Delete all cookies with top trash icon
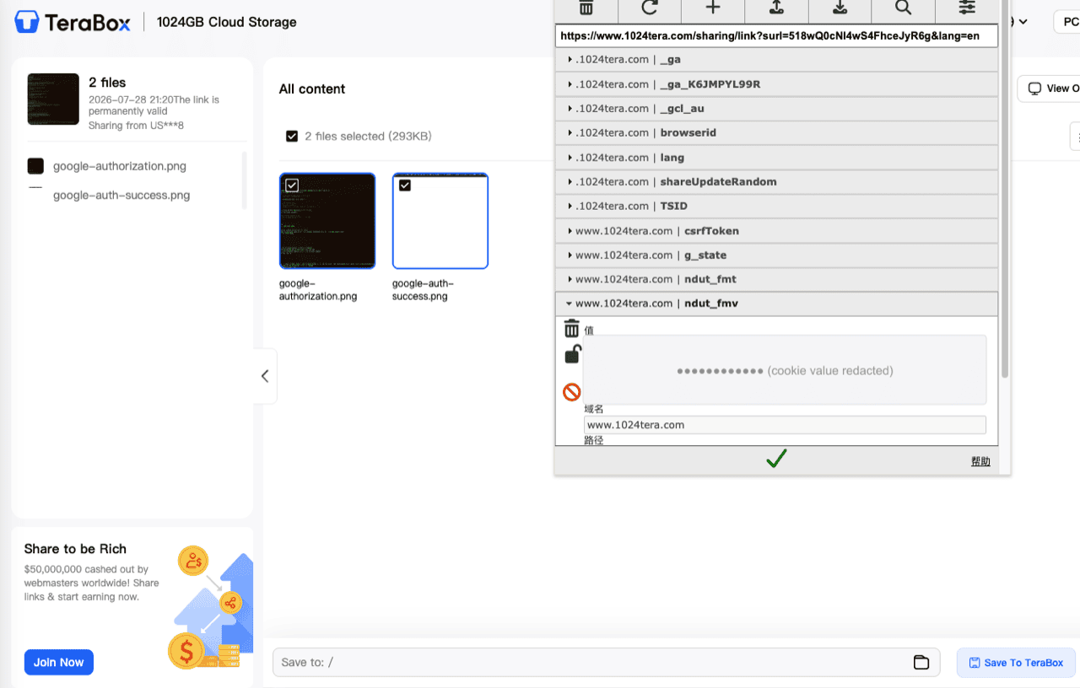The height and width of the screenshot is (688, 1080). 586,8
